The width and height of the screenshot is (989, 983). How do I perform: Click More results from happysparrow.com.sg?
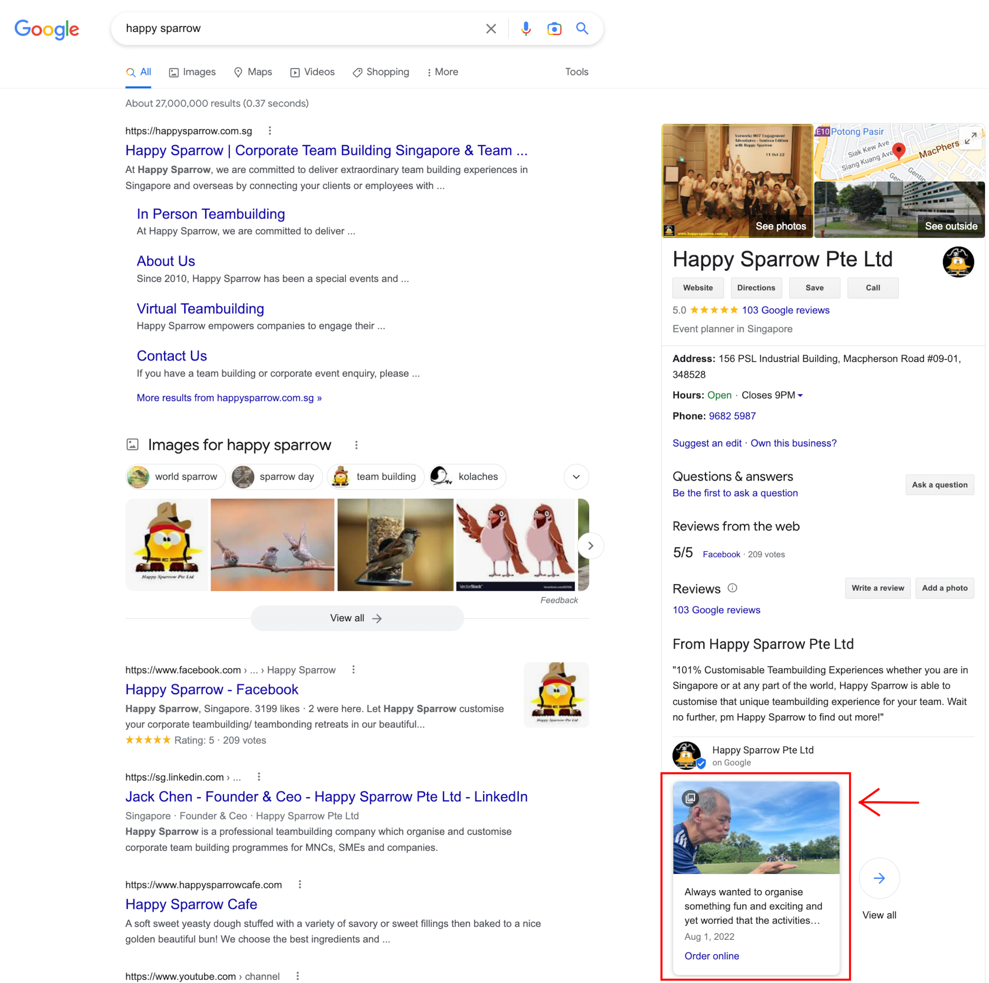pyautogui.click(x=229, y=398)
